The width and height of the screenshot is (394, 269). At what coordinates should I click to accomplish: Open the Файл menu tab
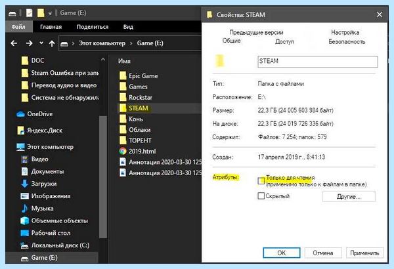pos(18,27)
